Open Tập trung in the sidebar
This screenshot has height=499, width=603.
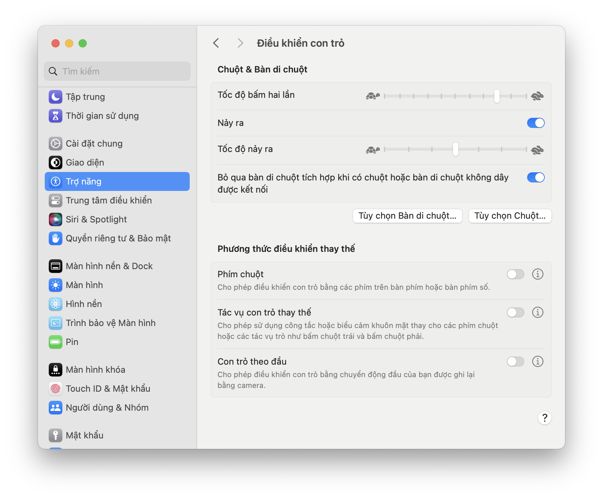[x=117, y=97]
